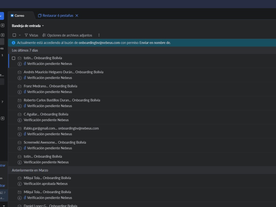Click blue dropdown button at top-left sidebar

2,16
